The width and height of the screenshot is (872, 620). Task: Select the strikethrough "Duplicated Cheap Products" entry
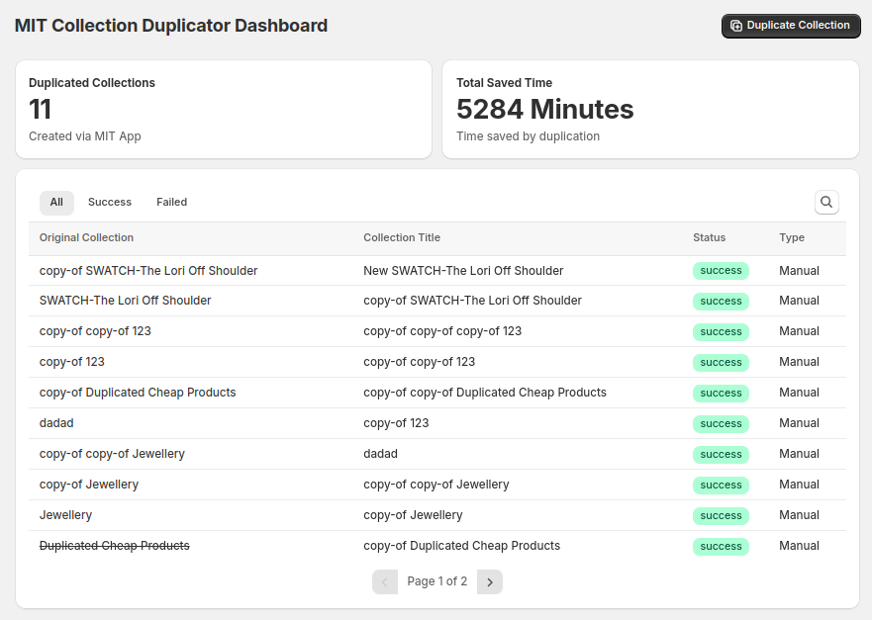114,546
